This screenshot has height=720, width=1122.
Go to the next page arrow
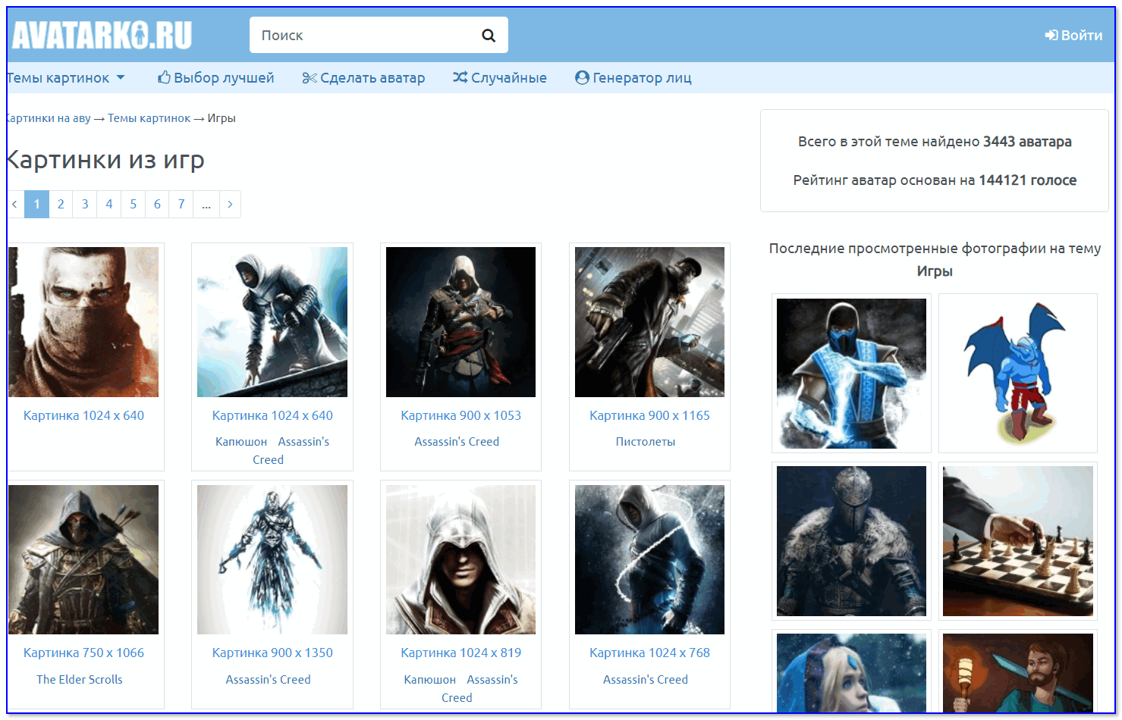pos(230,204)
